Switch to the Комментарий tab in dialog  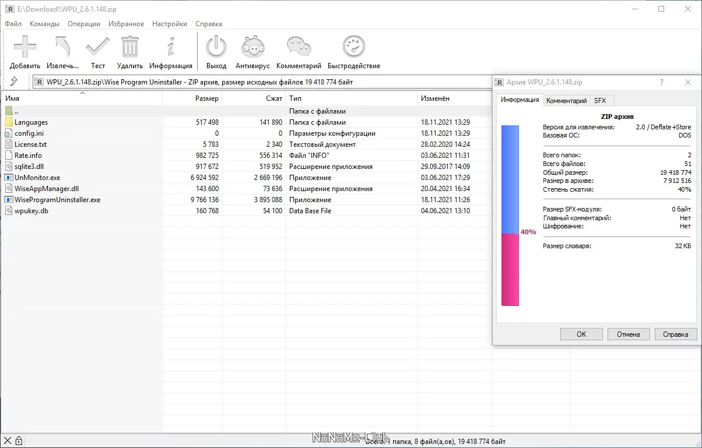pyautogui.click(x=566, y=101)
